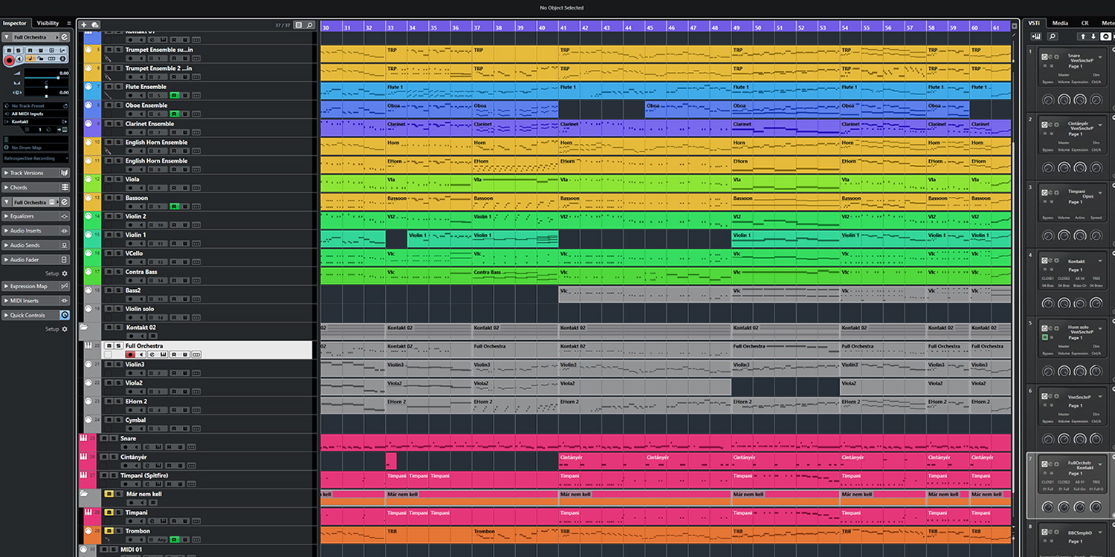Image resolution: width=1115 pixels, height=557 pixels.
Task: Click the Kontakt output routing field
Action: pos(36,121)
